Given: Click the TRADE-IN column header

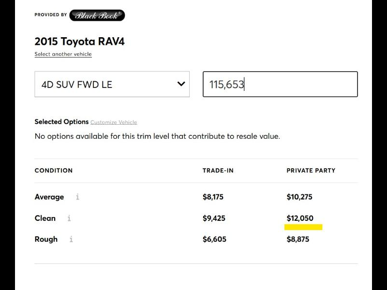Looking at the screenshot, I should pyautogui.click(x=218, y=171).
